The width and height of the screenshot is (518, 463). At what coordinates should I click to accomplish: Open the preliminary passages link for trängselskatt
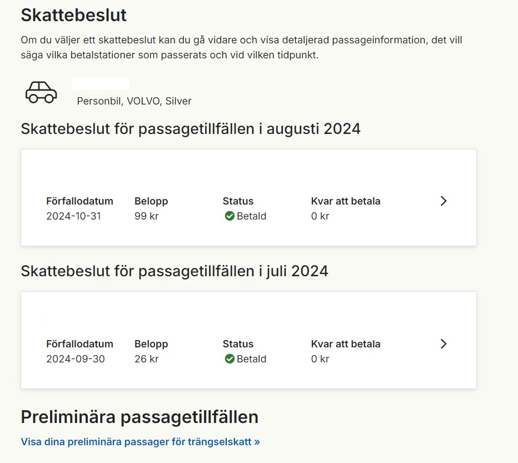pyautogui.click(x=140, y=442)
